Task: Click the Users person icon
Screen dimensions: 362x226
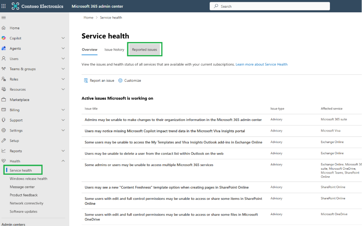Action: click(4, 59)
